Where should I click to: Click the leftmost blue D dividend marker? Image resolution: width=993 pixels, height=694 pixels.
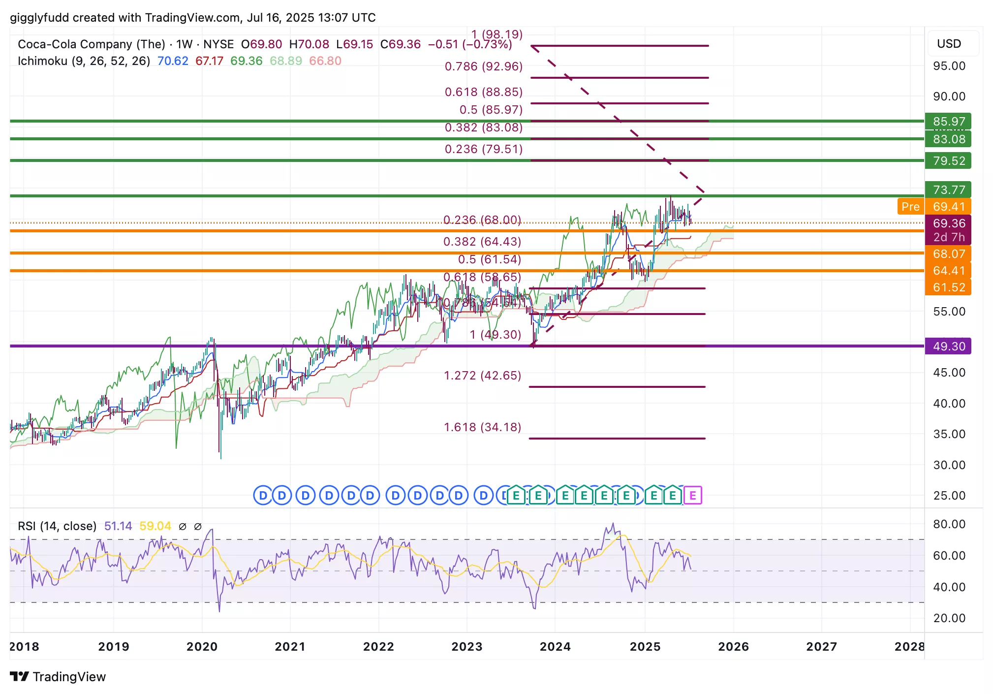[x=263, y=495]
